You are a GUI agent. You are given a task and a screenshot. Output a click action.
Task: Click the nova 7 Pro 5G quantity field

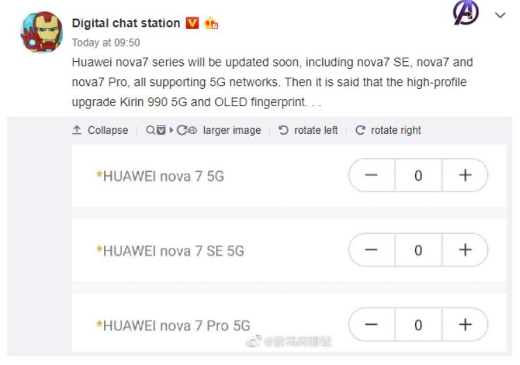tap(418, 325)
